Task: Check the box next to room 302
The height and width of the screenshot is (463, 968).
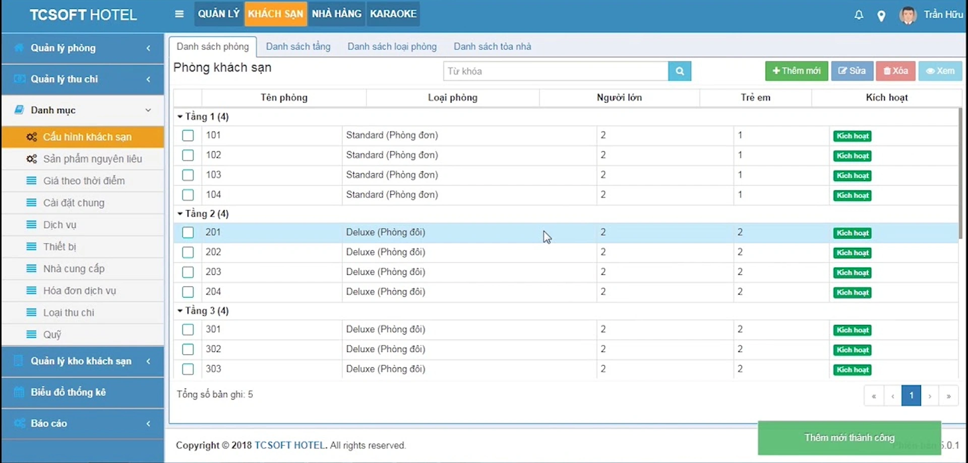Action: point(188,349)
